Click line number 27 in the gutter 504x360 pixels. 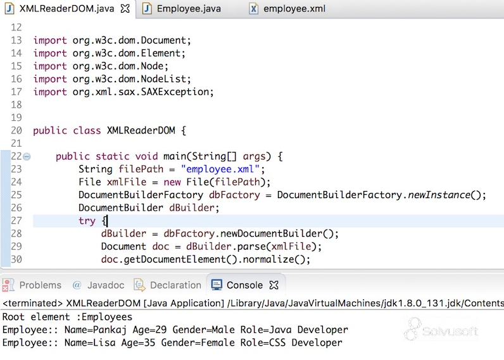16,221
